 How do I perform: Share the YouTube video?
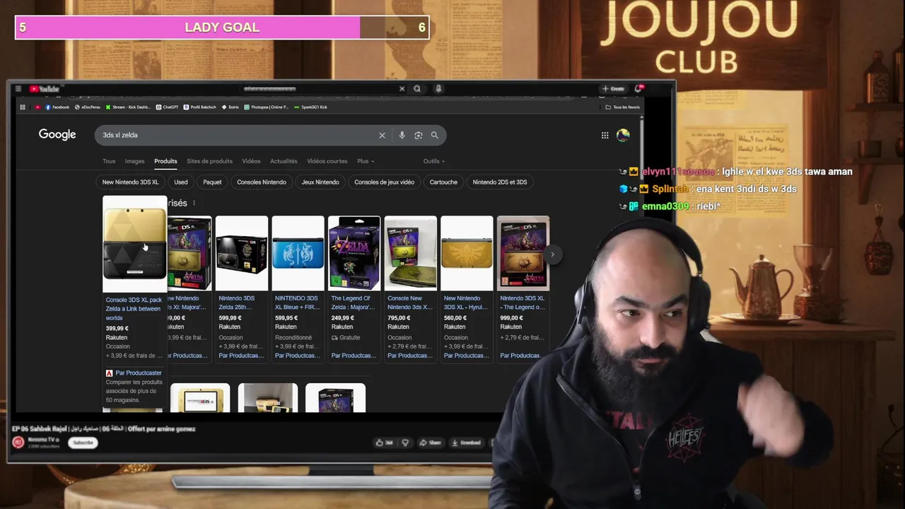430,443
